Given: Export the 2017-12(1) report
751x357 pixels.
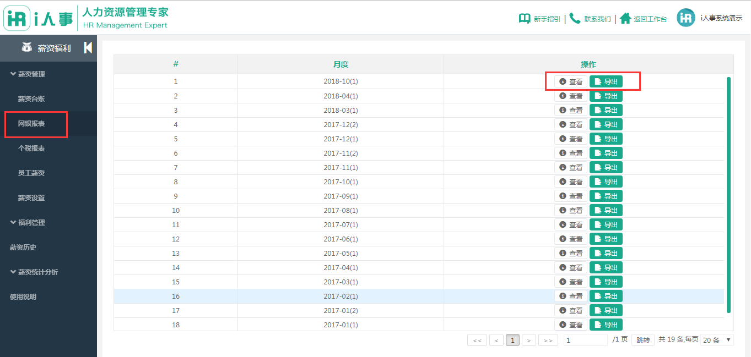Looking at the screenshot, I should pos(606,139).
